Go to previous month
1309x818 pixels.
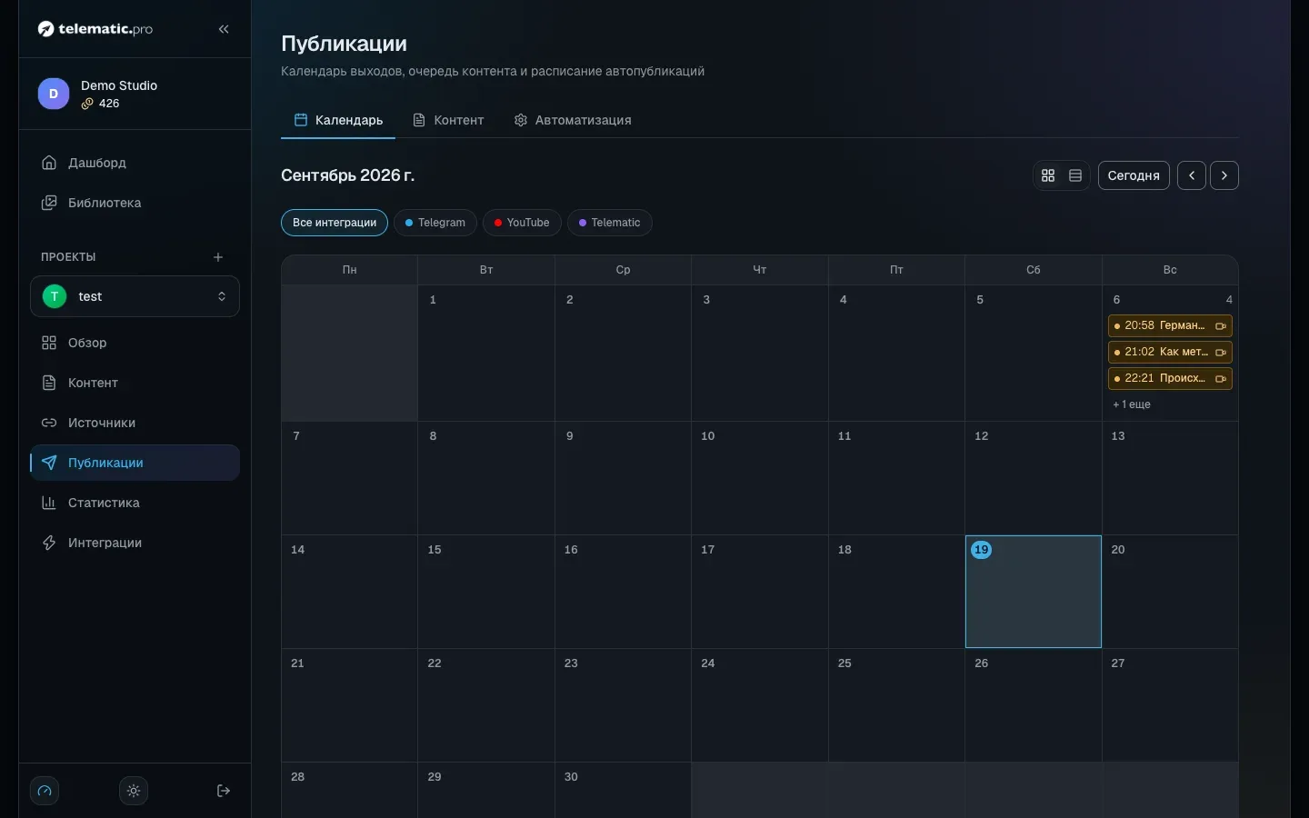(1192, 175)
